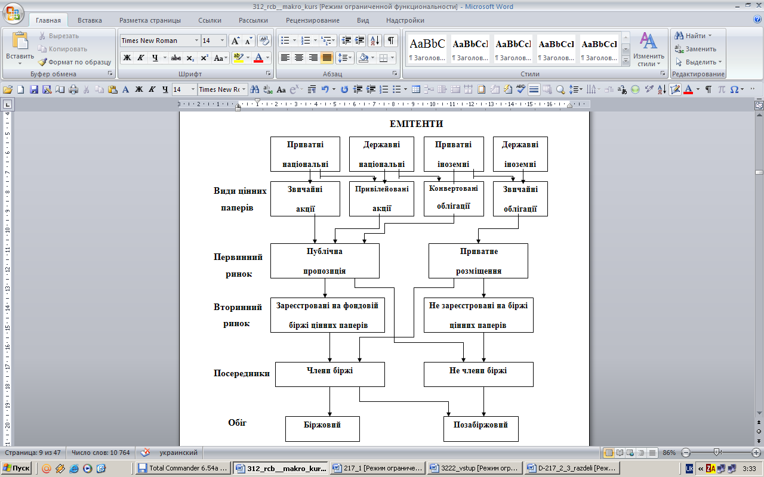Decrease paragraph indent in ribbon
764x477 pixels.
tap(346, 41)
